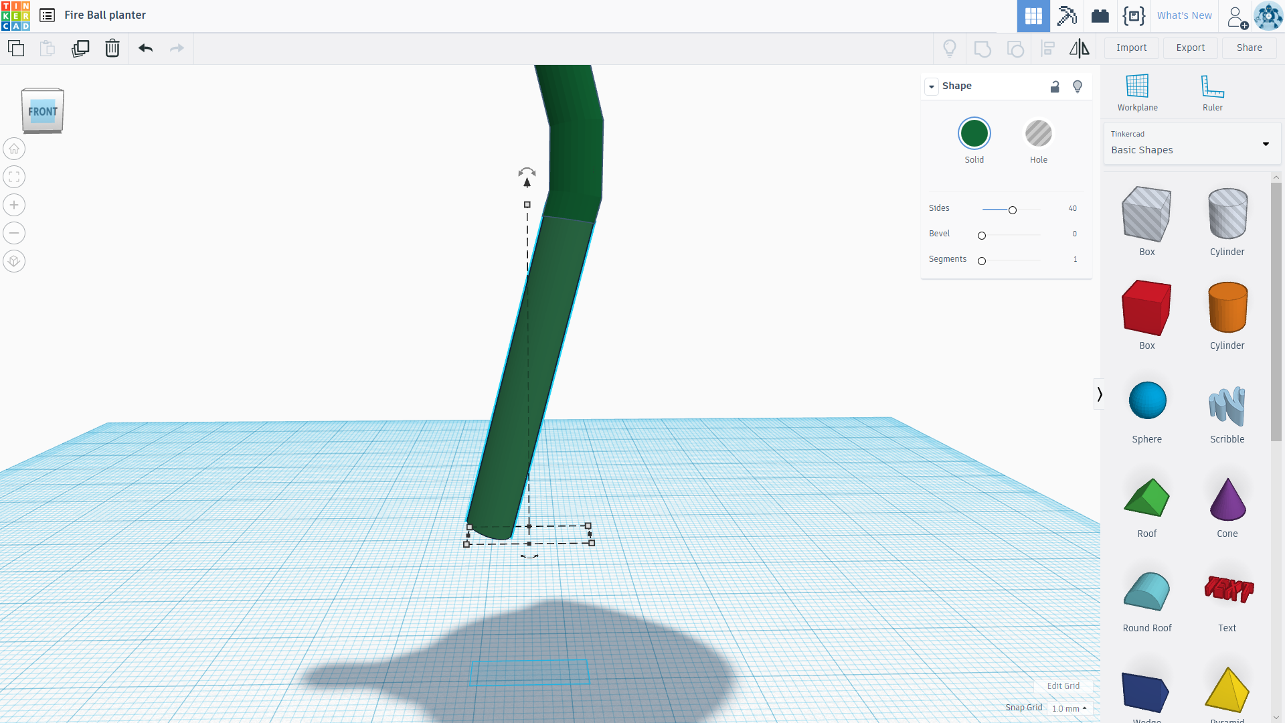The width and height of the screenshot is (1285, 723).
Task: Click the Paste icon
Action: click(x=47, y=48)
